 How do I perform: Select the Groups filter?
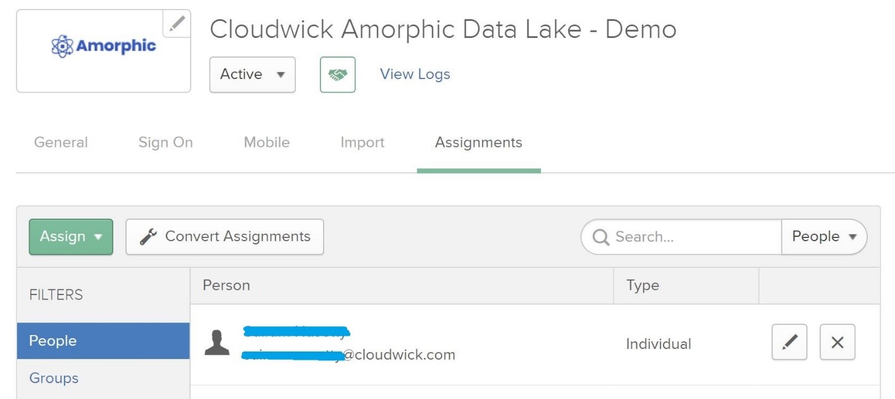[54, 378]
